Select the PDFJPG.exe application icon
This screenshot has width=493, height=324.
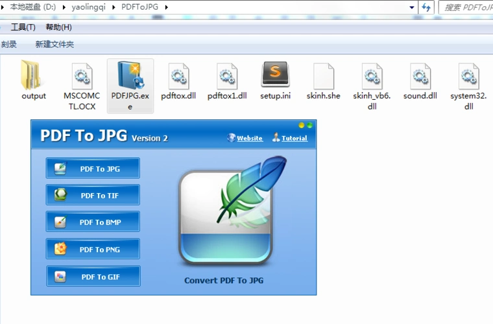pos(130,75)
